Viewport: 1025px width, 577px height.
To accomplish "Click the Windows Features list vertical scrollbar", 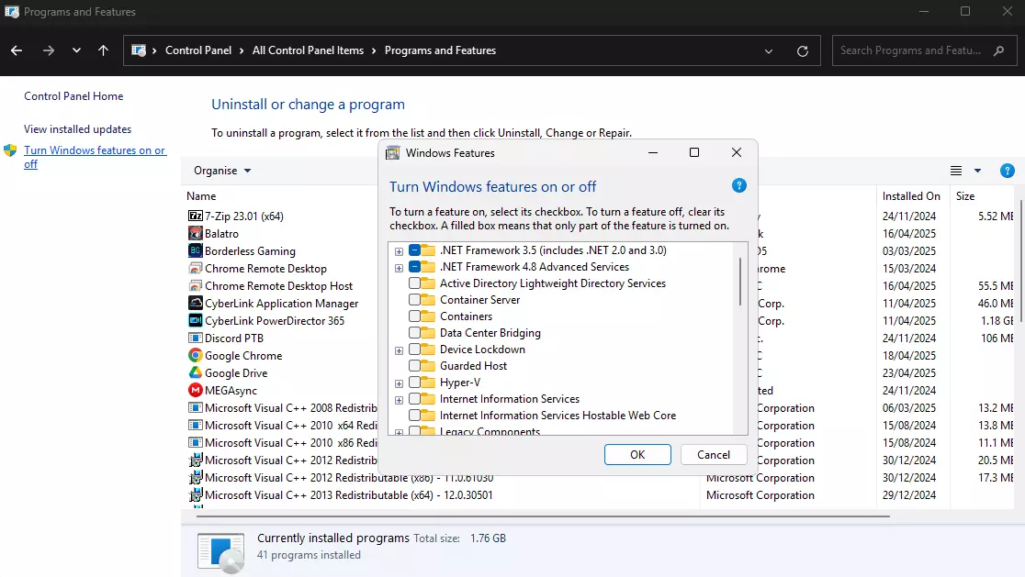I will coord(740,281).
